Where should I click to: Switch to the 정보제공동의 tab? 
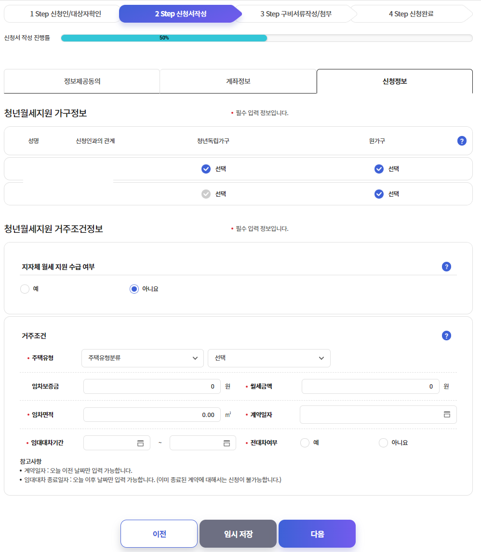[x=81, y=81]
